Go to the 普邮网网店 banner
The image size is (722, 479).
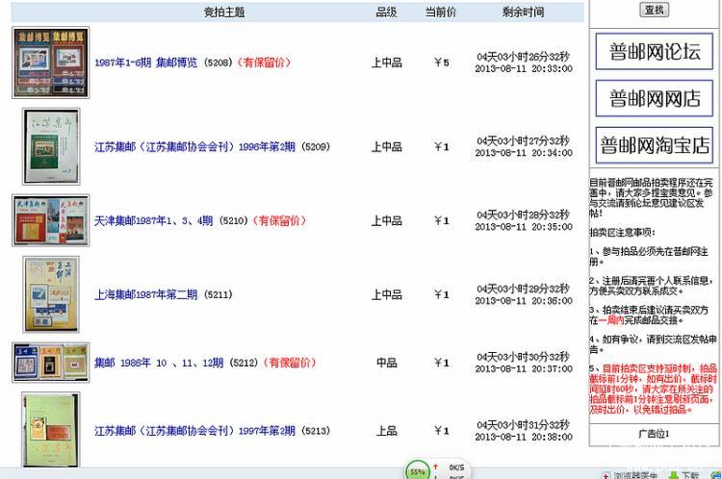pos(654,98)
